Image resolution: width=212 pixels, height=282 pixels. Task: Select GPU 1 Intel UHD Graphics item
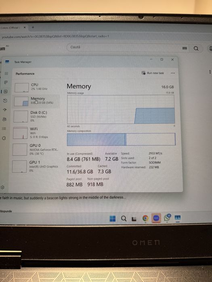coord(36,166)
